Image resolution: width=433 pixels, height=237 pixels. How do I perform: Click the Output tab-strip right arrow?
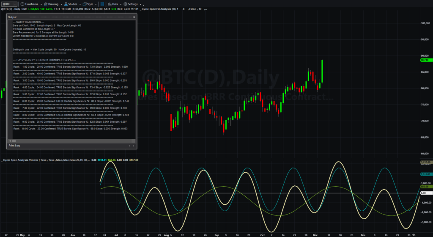pyautogui.click(x=134, y=146)
